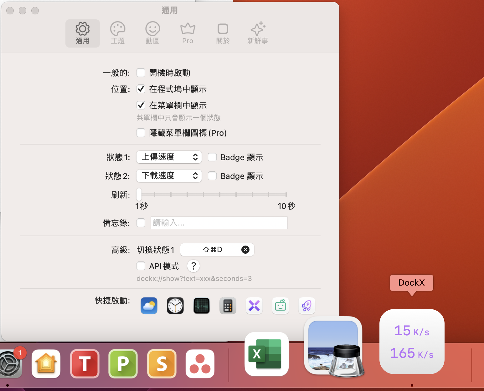Open the green robot face quick launch icon
484x391 pixels.
[281, 306]
